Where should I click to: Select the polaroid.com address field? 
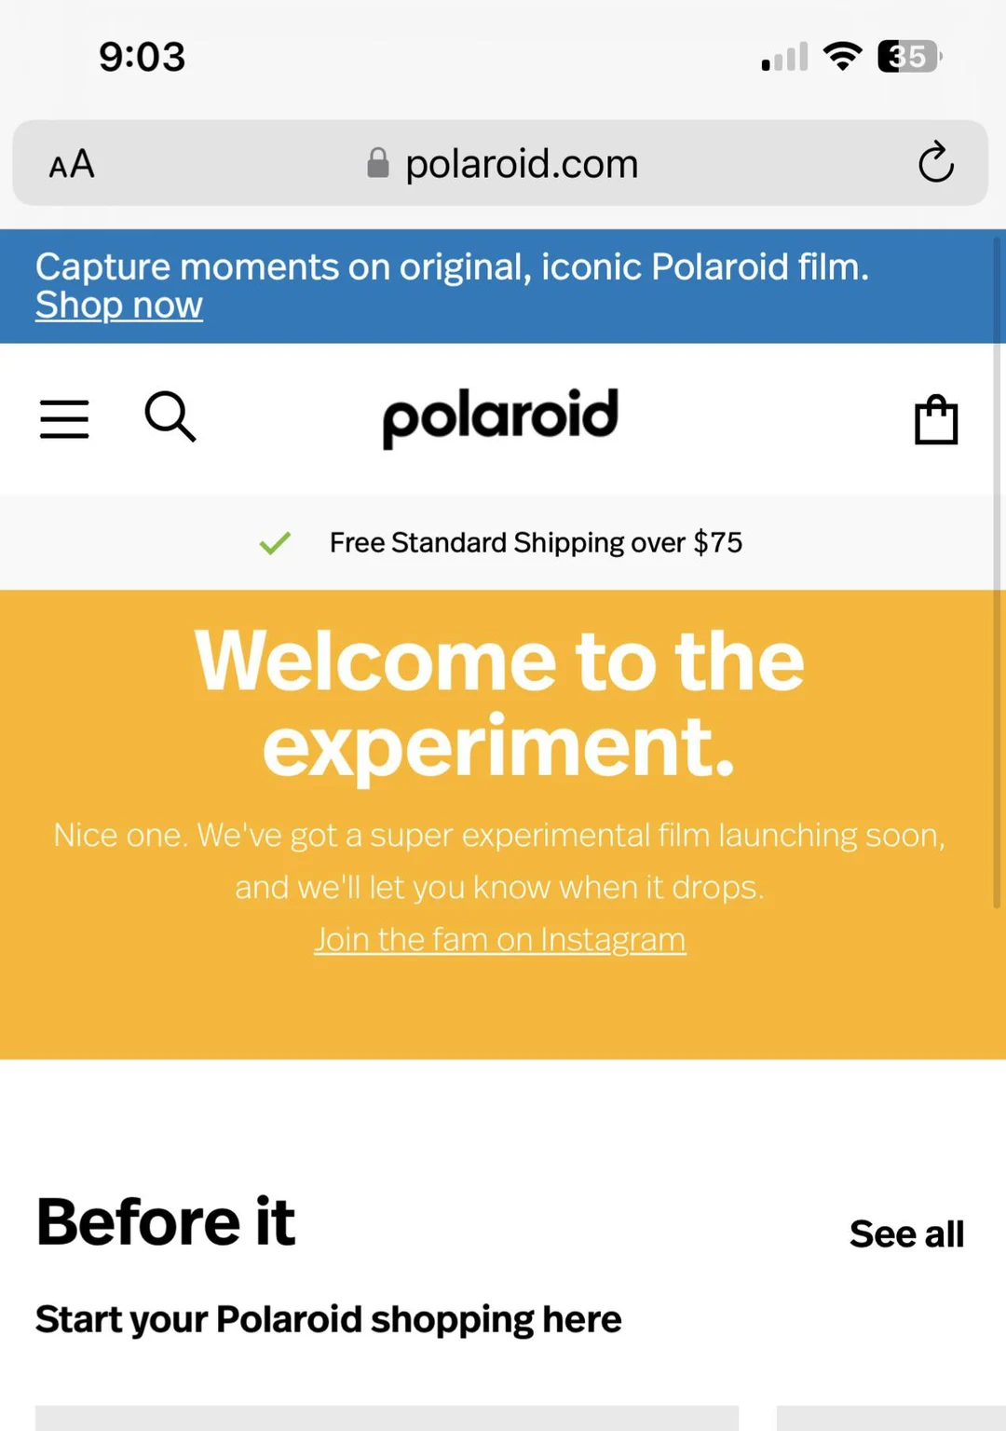(522, 163)
